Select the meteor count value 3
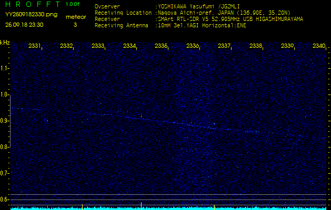The width and height of the screenshot is (331, 210). 75,25
